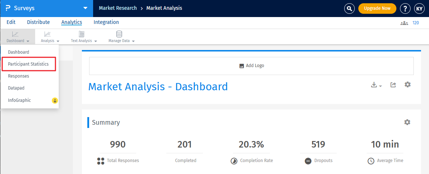Open the Summary section settings gear
This screenshot has width=429, height=174.
pyautogui.click(x=407, y=122)
